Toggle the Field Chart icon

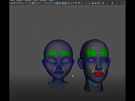tap(44, 3)
